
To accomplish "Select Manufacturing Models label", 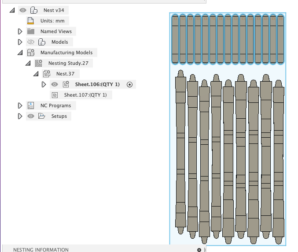I will click(x=66, y=53).
